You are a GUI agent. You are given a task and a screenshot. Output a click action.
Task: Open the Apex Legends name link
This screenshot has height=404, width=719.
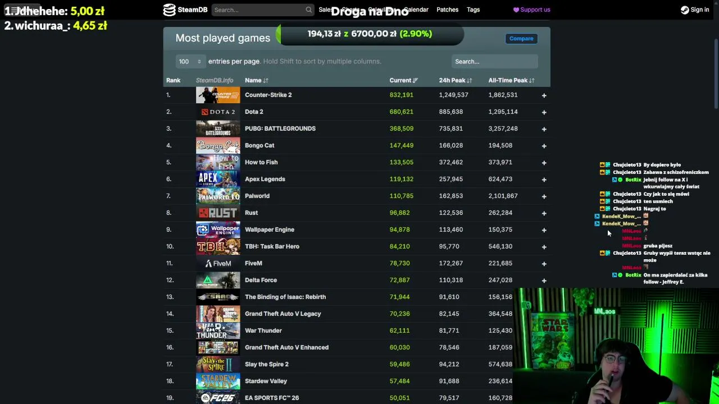pos(265,179)
